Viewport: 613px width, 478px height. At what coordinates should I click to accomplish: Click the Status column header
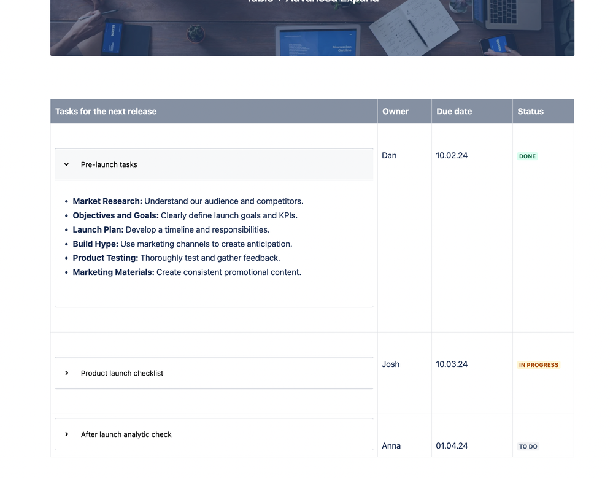[530, 112]
